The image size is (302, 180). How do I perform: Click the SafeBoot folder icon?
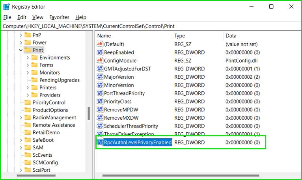tap(28, 140)
